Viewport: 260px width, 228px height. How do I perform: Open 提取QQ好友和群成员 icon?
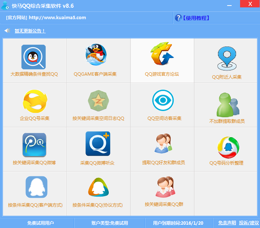coord(163,144)
